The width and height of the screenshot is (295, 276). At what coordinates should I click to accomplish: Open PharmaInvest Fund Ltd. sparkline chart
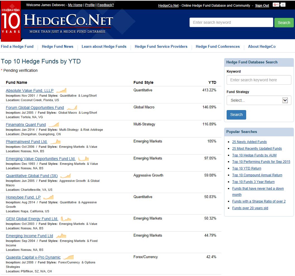56,142
